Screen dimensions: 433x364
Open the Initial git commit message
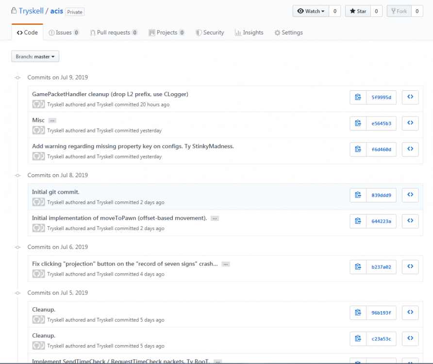pos(56,192)
